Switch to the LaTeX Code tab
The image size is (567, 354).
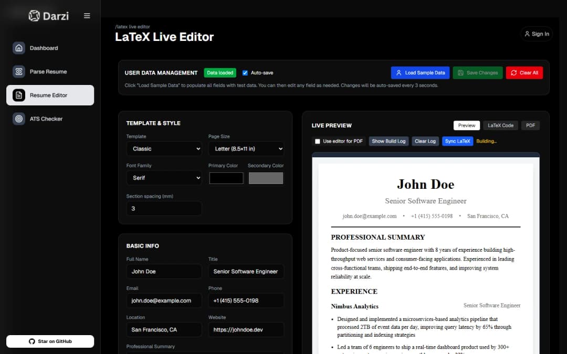click(x=500, y=125)
